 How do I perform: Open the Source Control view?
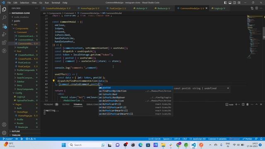click(x=4, y=26)
